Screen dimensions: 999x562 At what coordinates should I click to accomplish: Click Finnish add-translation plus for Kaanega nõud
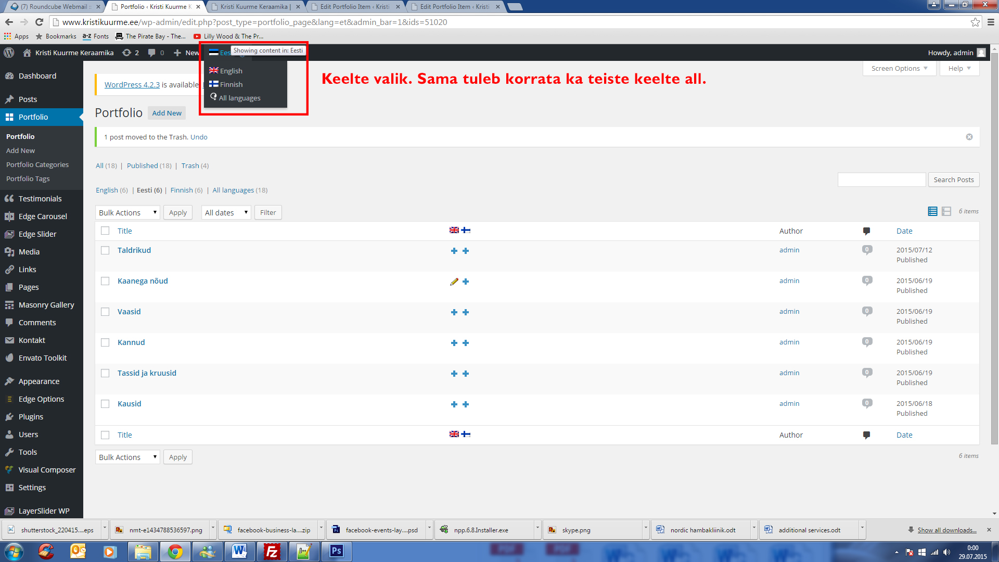[x=466, y=282]
